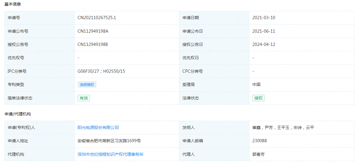The width and height of the screenshot is (356, 164).
Task: Click the 有效 legal status tag
Action: pos(84,98)
